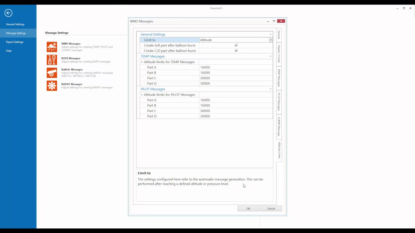The width and height of the screenshot is (415, 233).
Task: Collapse the TEMP Messages section
Action: (x=270, y=56)
